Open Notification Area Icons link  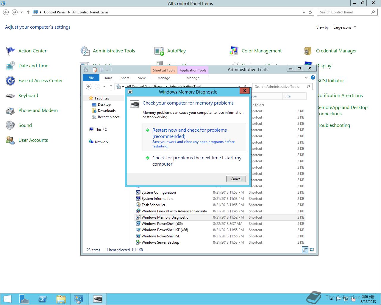click(x=340, y=96)
